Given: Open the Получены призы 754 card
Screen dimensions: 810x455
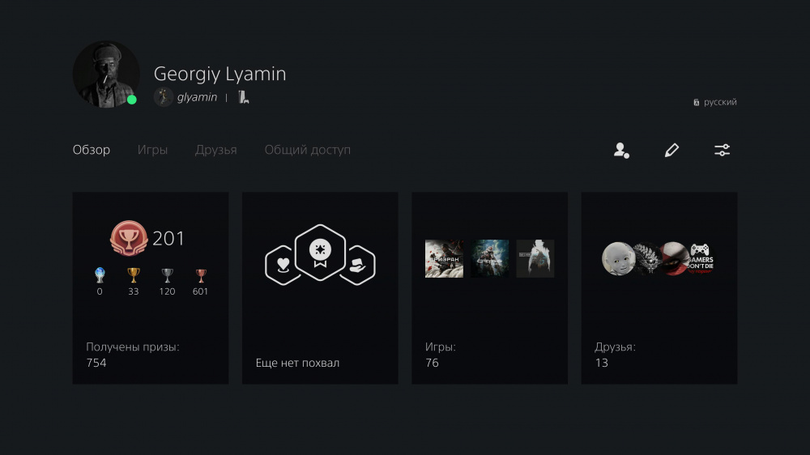Looking at the screenshot, I should (151, 288).
